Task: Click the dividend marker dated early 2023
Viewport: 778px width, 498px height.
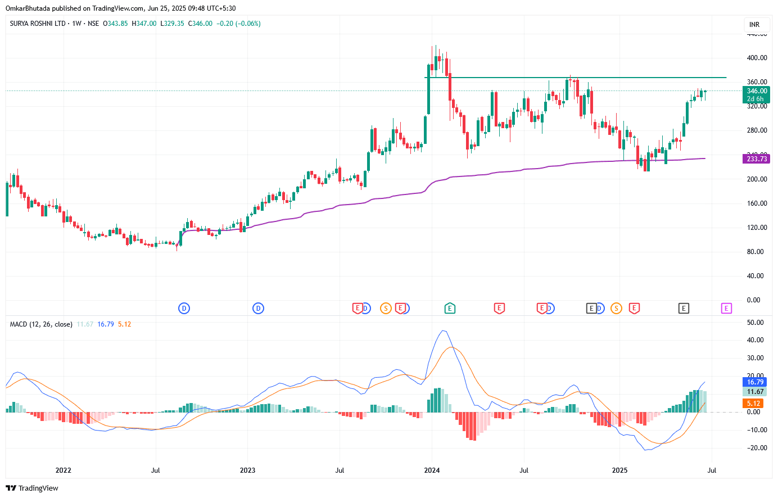Action: (258, 308)
